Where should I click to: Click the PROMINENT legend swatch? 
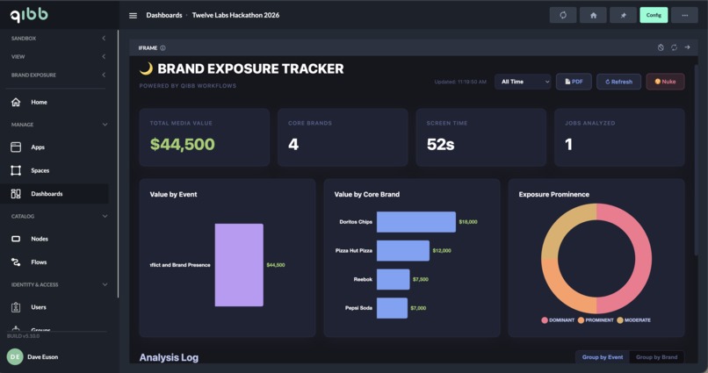point(581,320)
